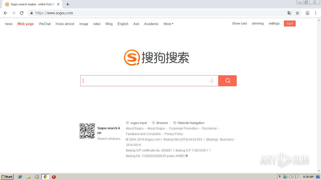Click the first About Sogou link
Image resolution: width=321 pixels, height=180 pixels.
pos(135,128)
